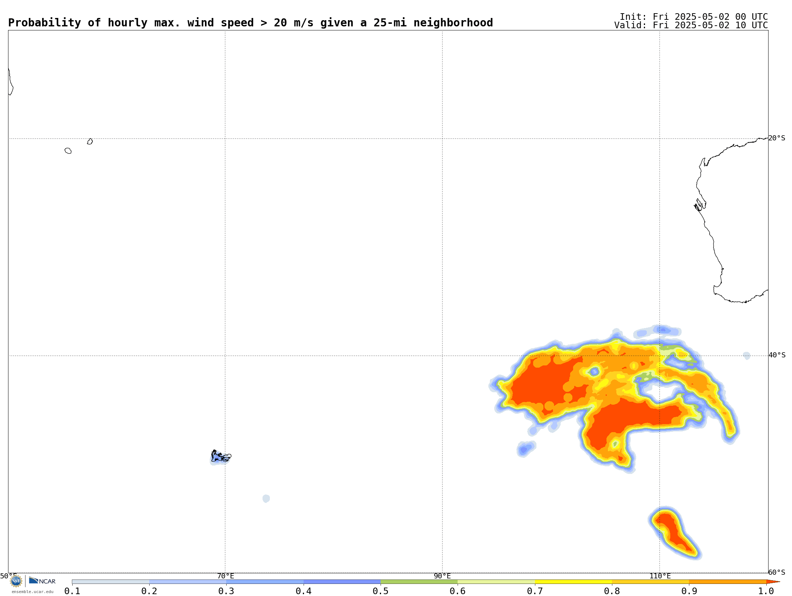Screen dimensions: 792x596
Task: Click the NCAR logo
Action: point(42,581)
